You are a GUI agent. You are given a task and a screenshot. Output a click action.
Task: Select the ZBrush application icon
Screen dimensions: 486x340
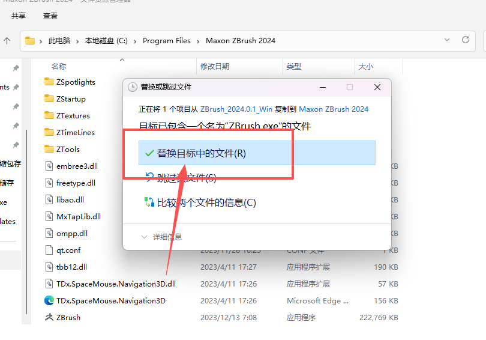[x=49, y=317]
